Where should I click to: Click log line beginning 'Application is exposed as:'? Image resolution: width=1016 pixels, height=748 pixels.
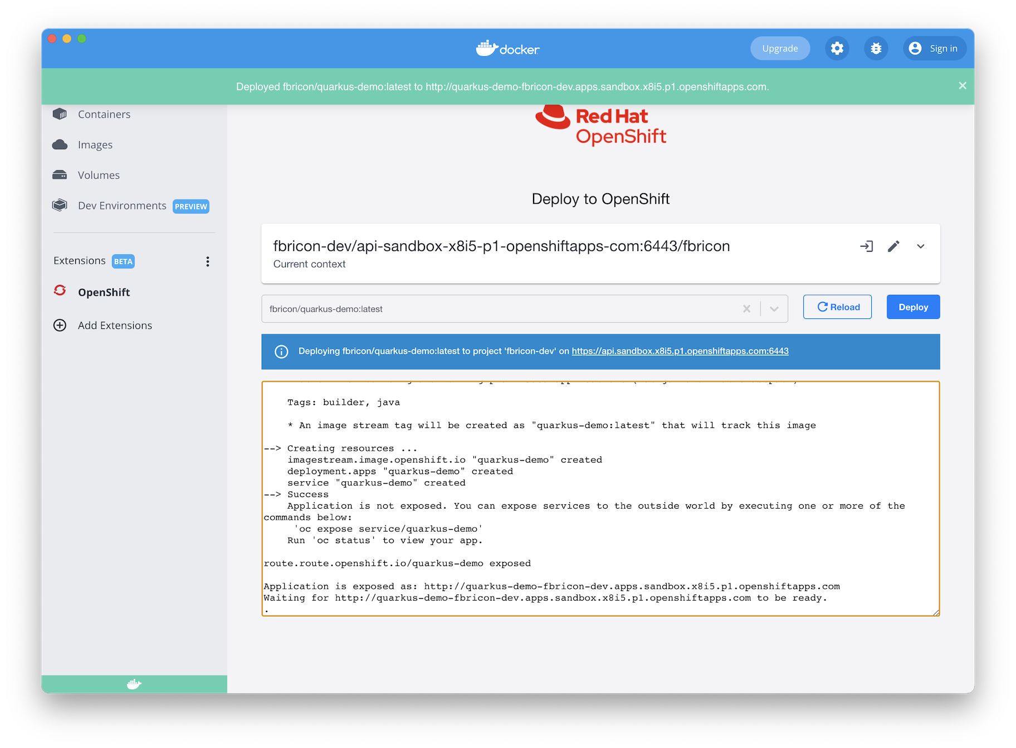[551, 586]
